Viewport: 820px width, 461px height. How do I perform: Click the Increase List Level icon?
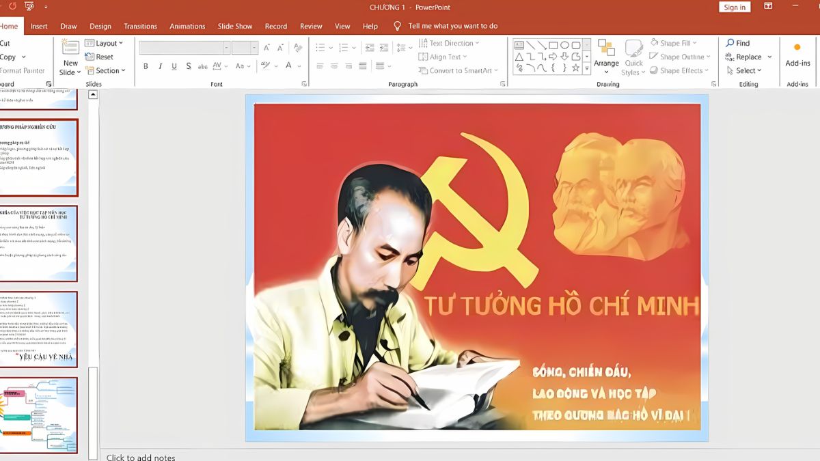coord(383,48)
